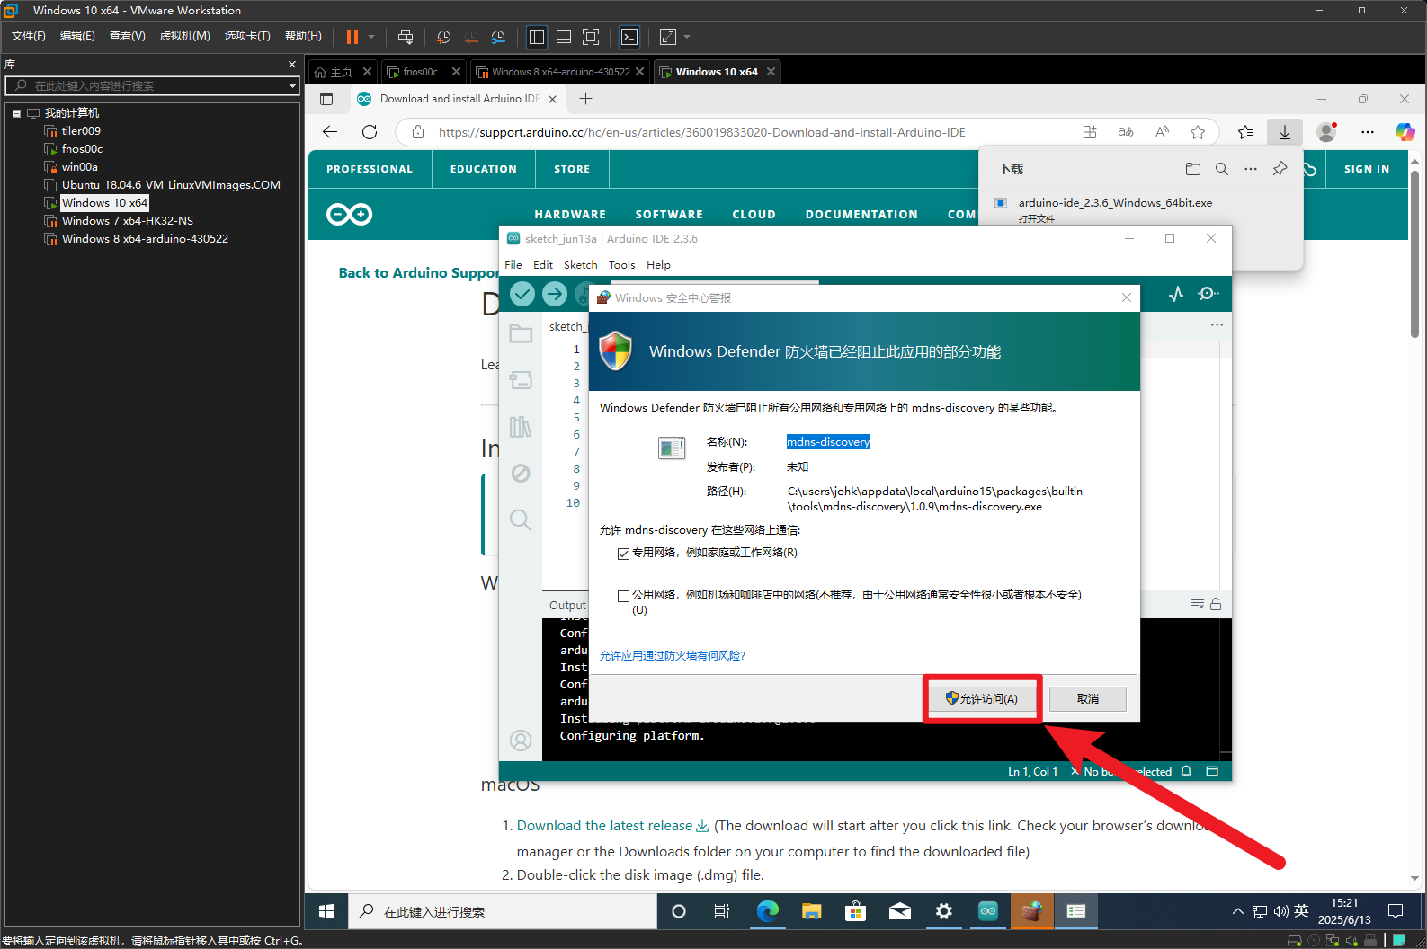
Task: Open the Sketchbook folder icon in IDE sidebar
Action: pos(521,333)
